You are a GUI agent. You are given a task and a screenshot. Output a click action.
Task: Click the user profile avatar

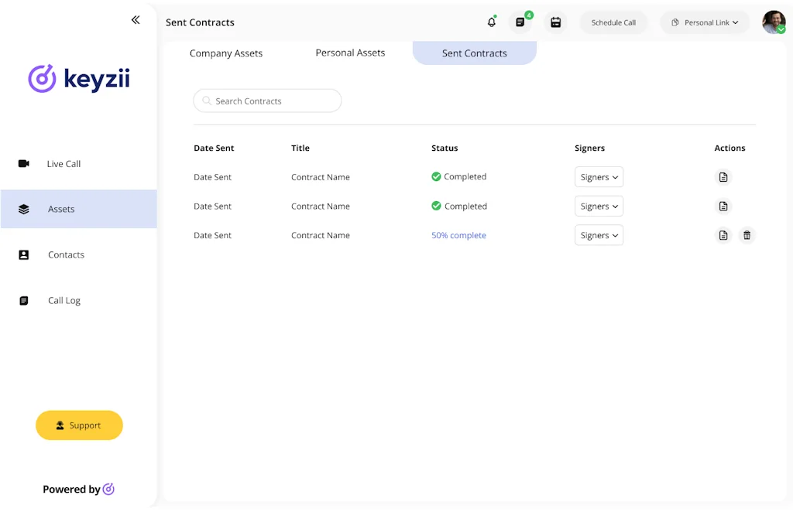773,22
